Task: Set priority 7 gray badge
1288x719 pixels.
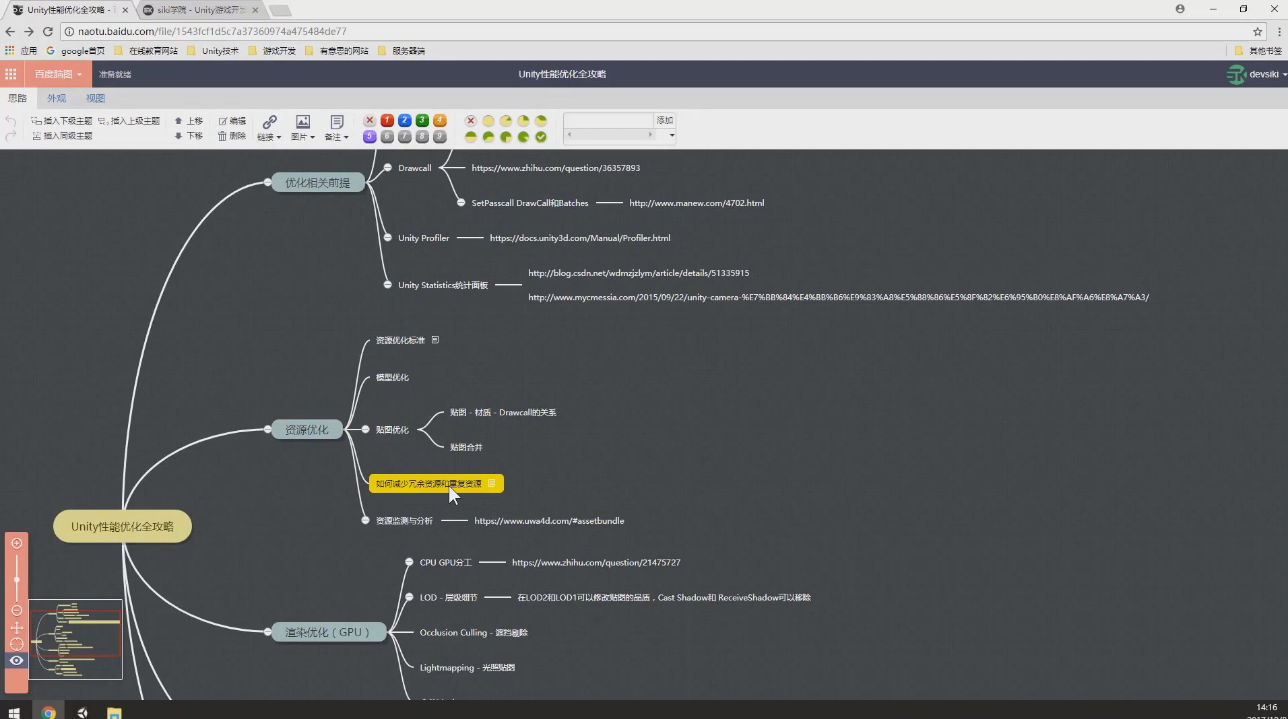Action: 404,137
